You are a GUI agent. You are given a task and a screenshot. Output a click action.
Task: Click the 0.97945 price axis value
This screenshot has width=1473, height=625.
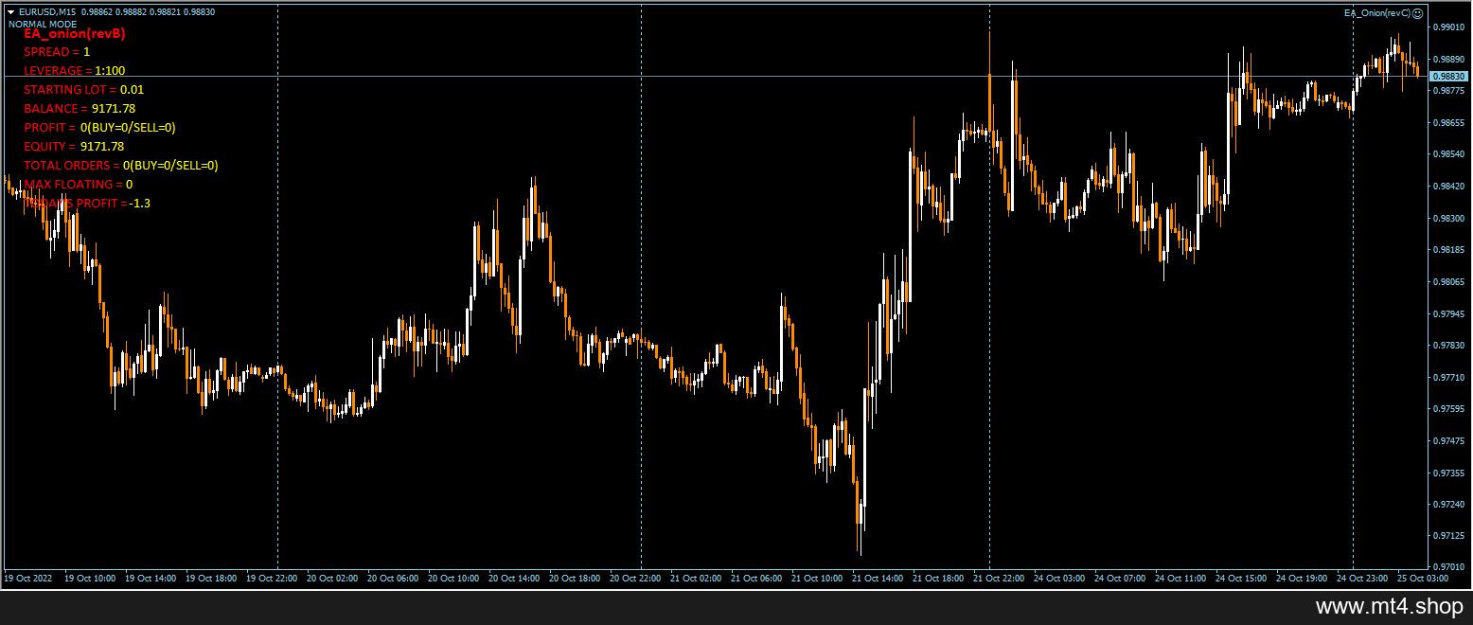1450,313
